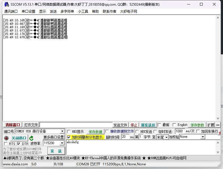
Task: Click the 超时时间 20 ms input field
Action: point(125,137)
